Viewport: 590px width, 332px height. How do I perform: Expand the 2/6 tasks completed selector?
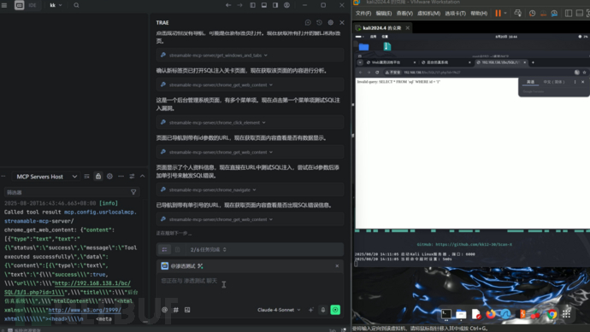click(208, 249)
